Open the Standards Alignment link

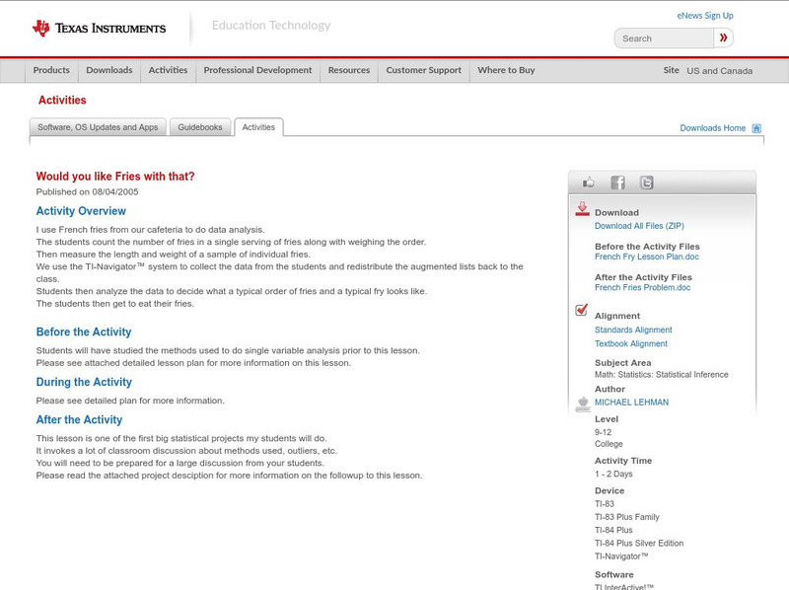[633, 330]
